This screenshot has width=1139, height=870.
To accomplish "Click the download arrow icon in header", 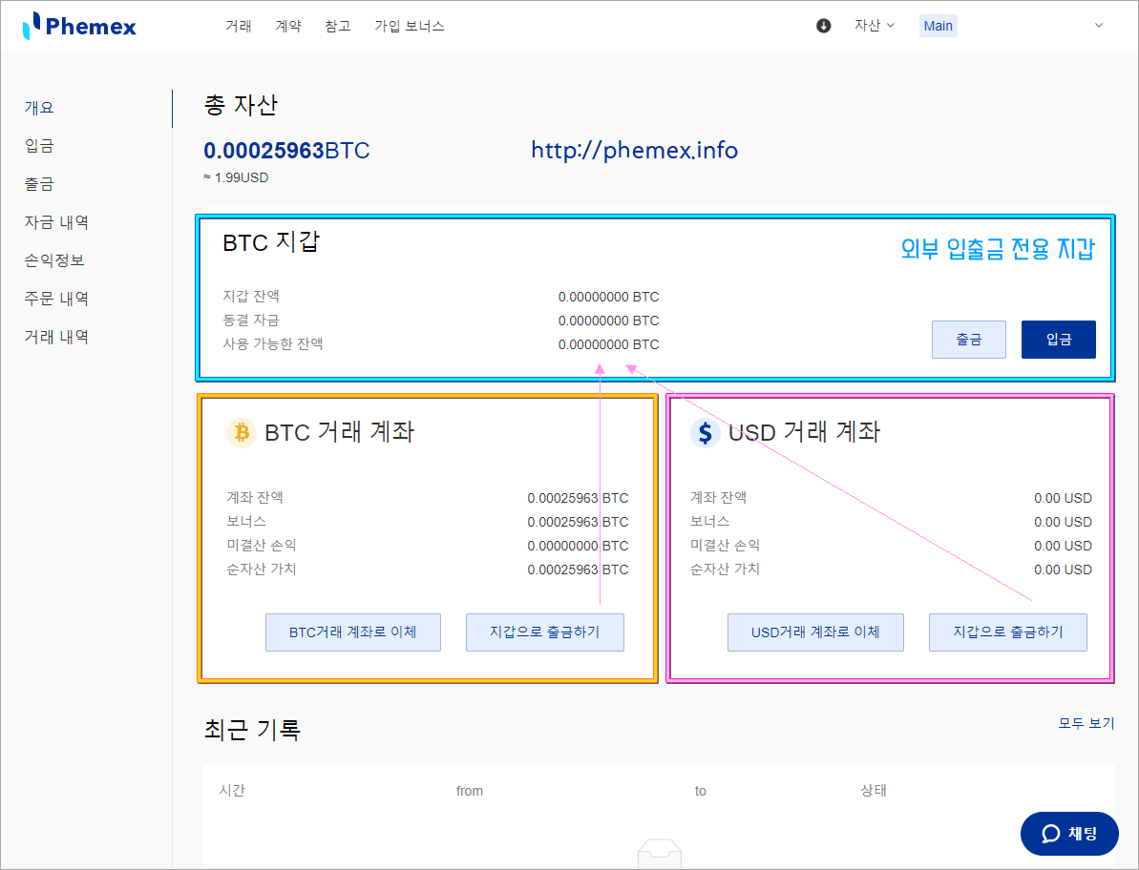I will coord(823,26).
